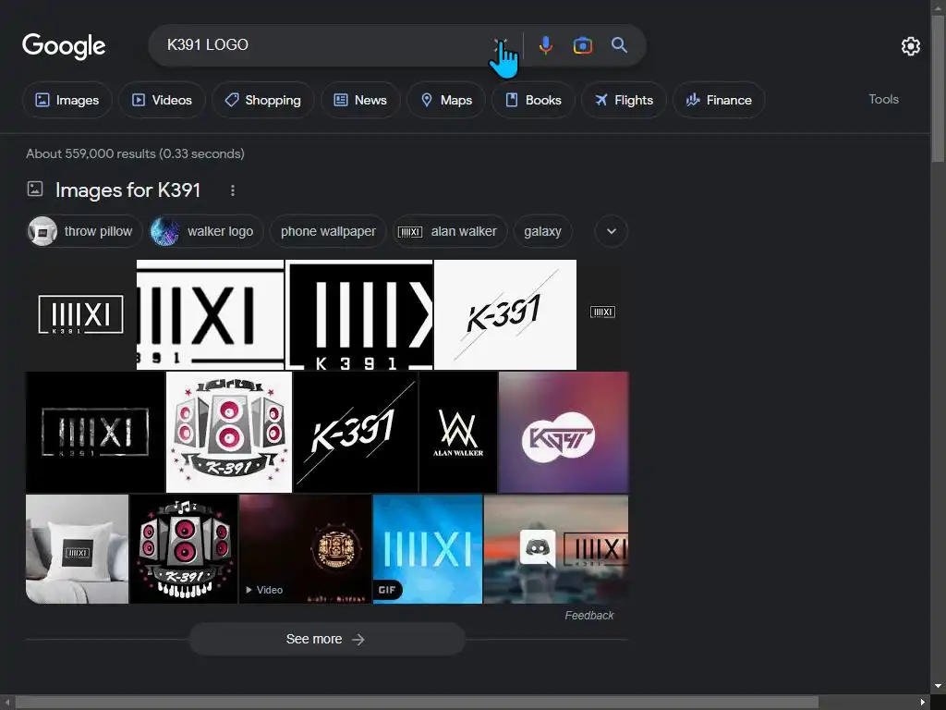Open the Images for K391 heading
This screenshot has width=946, height=710.
(x=127, y=190)
